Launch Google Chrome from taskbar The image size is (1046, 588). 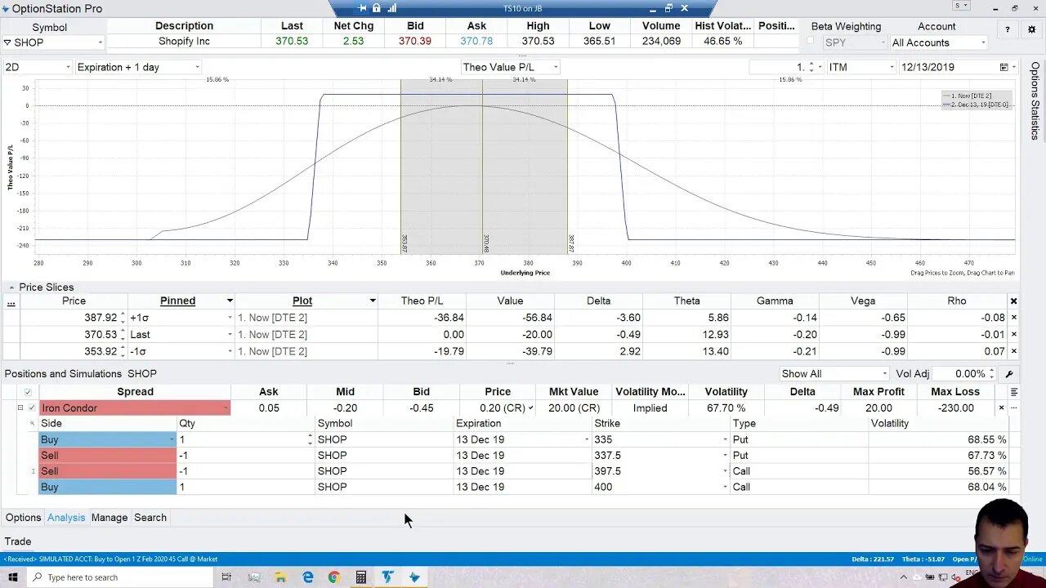(334, 577)
